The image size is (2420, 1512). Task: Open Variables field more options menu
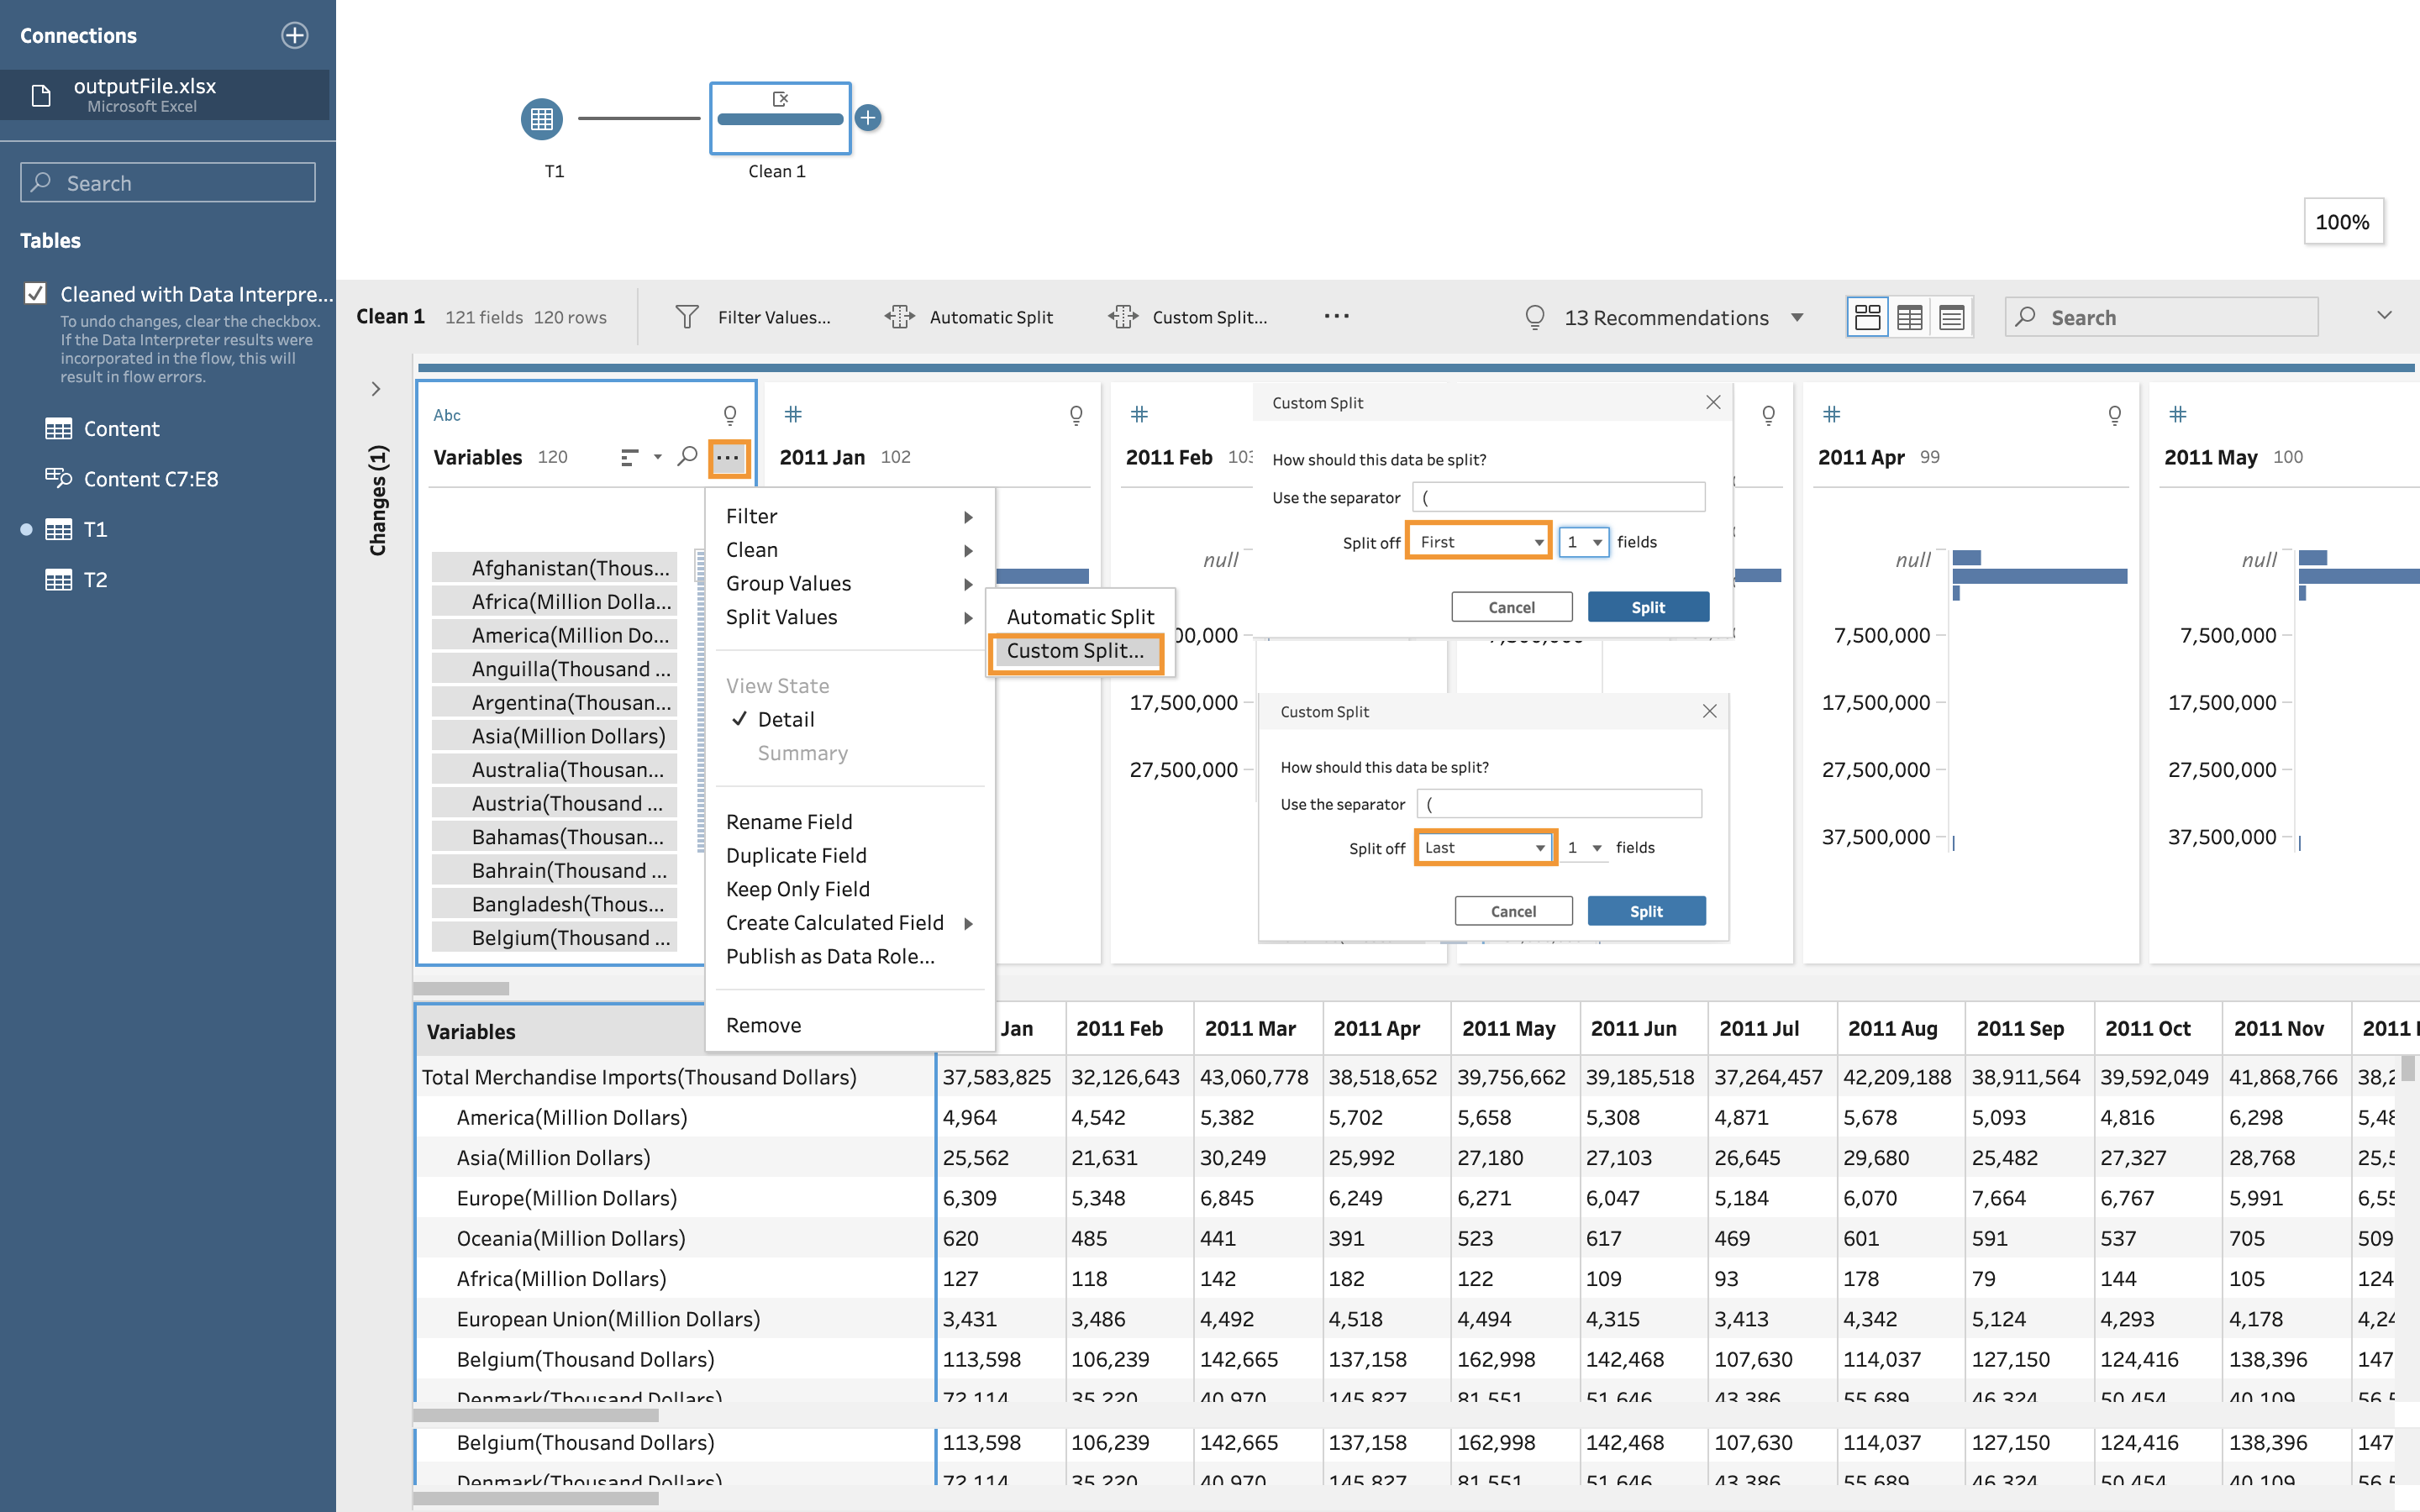tap(728, 458)
